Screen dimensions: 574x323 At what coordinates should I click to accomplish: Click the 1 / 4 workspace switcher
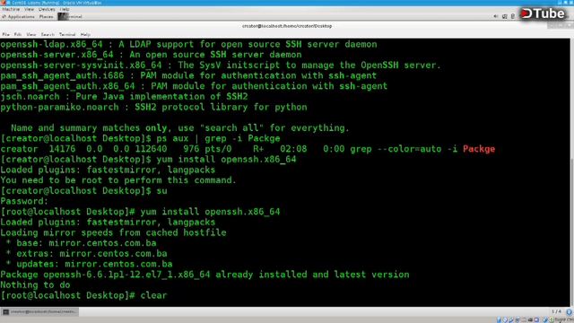556,311
